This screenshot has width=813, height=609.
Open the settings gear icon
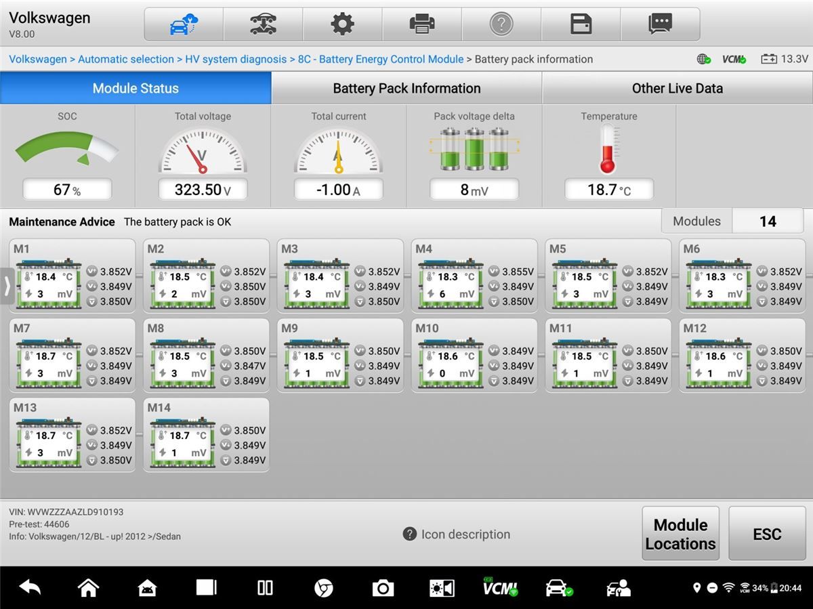342,24
